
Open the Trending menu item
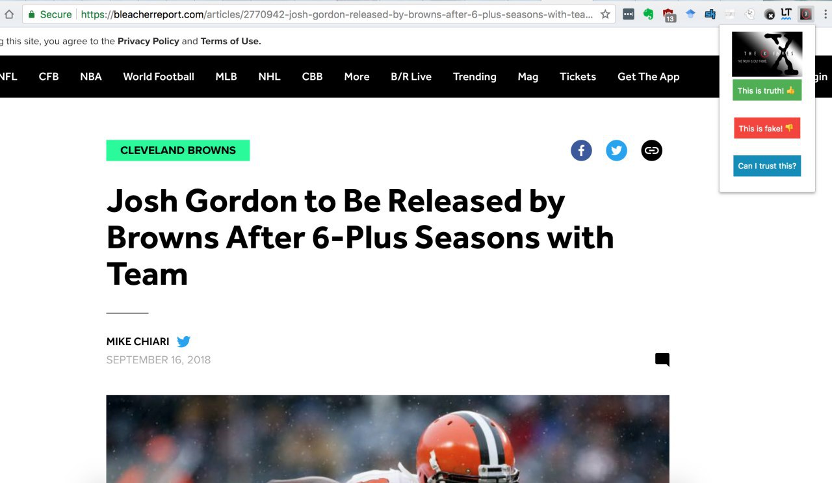click(x=474, y=77)
